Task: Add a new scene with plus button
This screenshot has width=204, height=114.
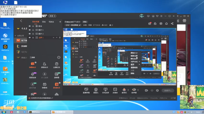Action: point(60,22)
